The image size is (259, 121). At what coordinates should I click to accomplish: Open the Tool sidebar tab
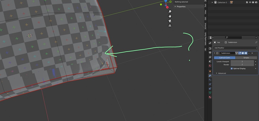(206, 6)
